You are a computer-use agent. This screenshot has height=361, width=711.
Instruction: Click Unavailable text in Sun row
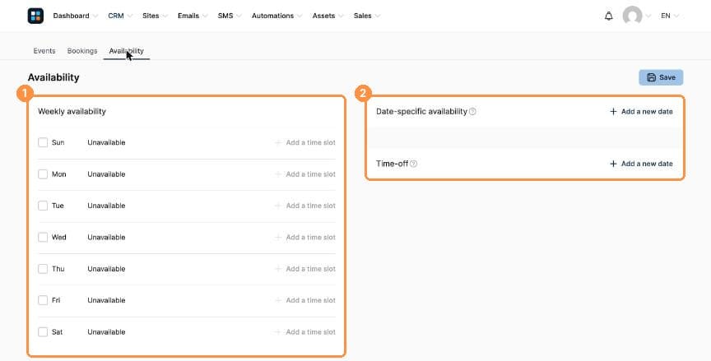click(x=106, y=143)
